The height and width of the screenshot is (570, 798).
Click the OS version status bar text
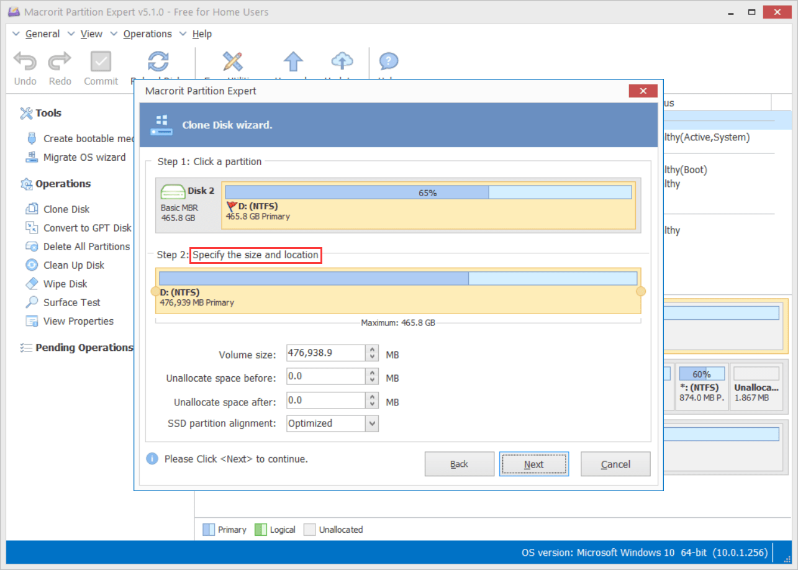[644, 553]
